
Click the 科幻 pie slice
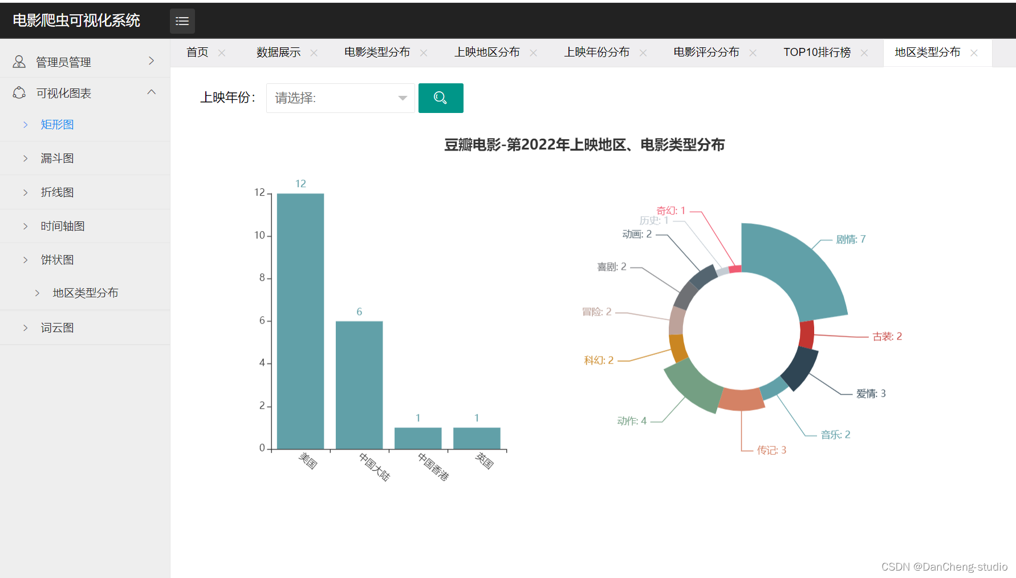(678, 348)
